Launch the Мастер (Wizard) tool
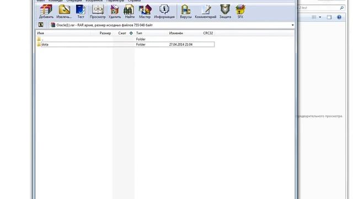 coord(145,12)
